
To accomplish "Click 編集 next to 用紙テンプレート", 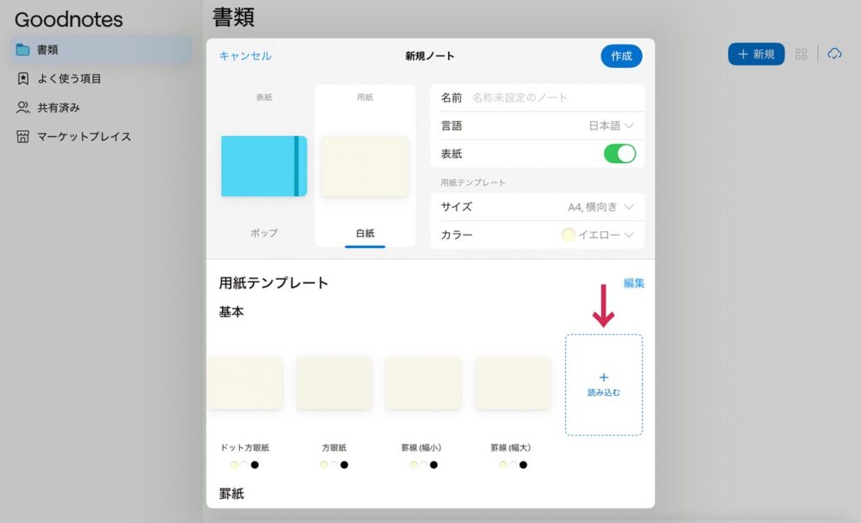I will [634, 283].
